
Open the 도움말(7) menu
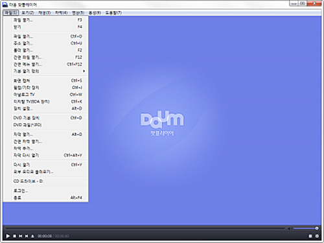click(x=113, y=13)
